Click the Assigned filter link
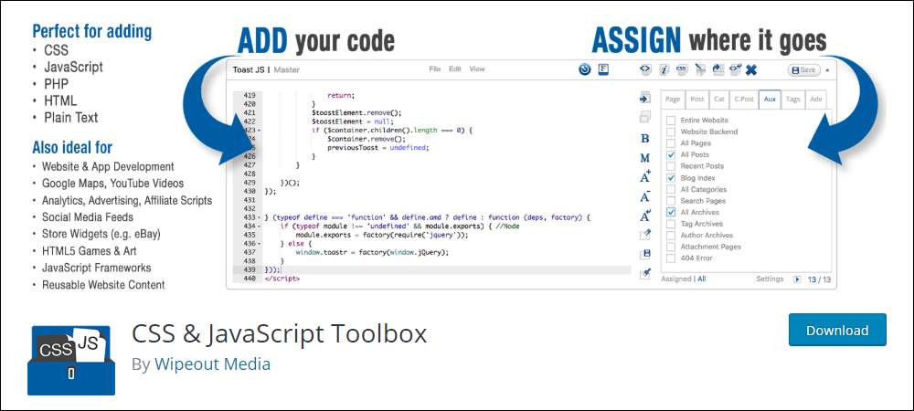Image resolution: width=914 pixels, height=411 pixels. (x=676, y=279)
